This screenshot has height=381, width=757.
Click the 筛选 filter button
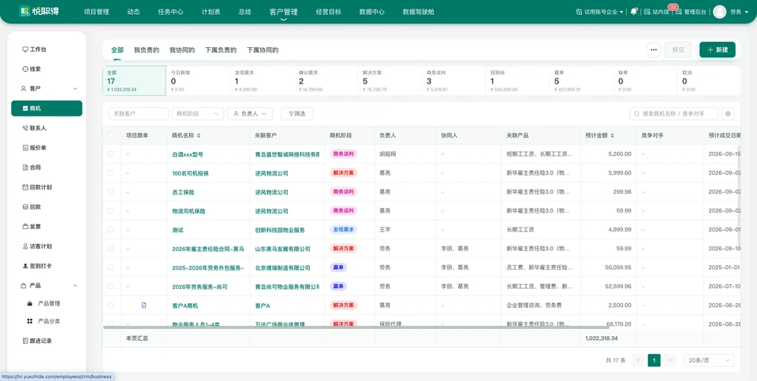tap(297, 113)
